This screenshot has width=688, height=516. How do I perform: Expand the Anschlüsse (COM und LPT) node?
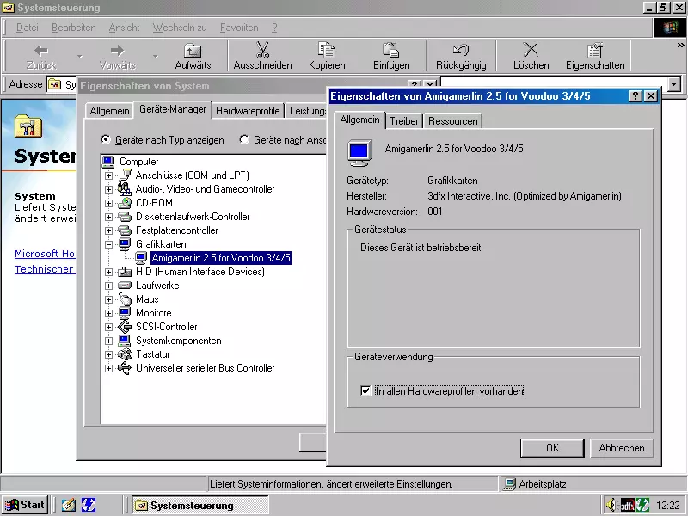point(108,175)
